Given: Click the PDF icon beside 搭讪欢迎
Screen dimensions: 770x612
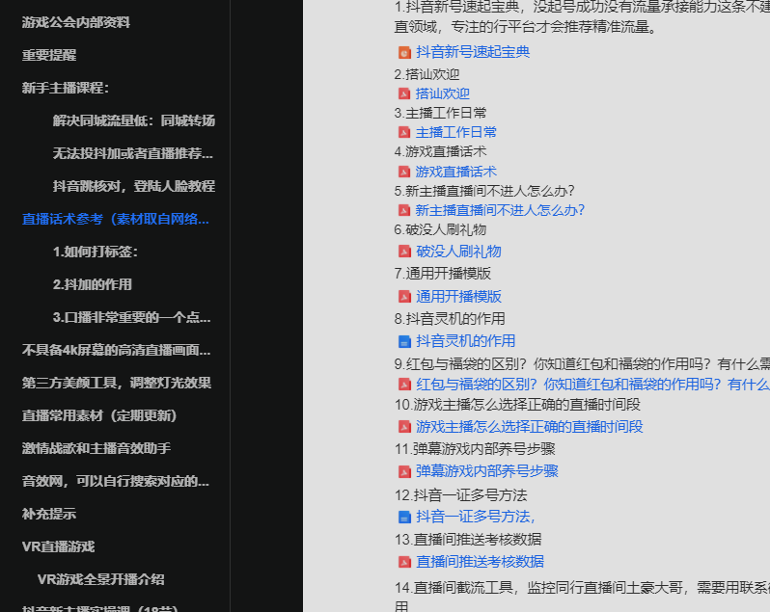Looking at the screenshot, I should (404, 93).
